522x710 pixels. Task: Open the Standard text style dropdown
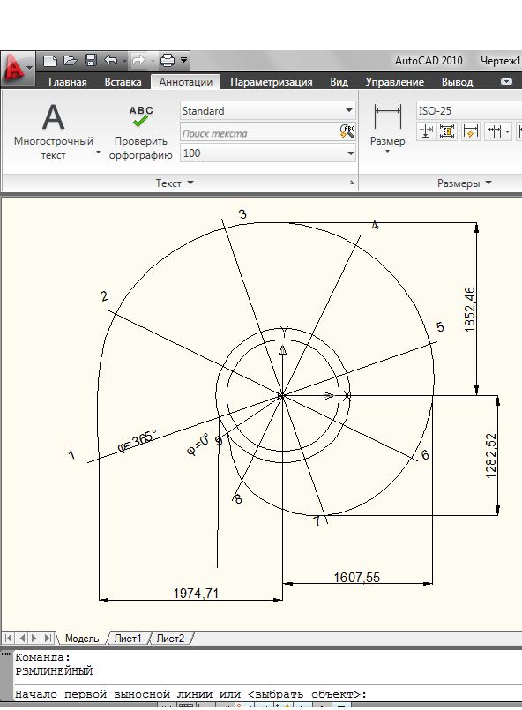pyautogui.click(x=267, y=110)
